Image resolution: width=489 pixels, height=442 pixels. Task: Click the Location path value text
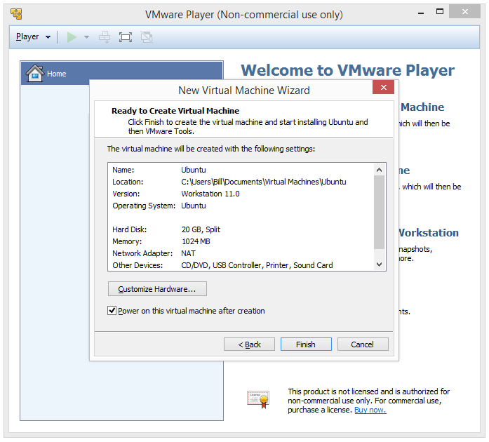(264, 182)
